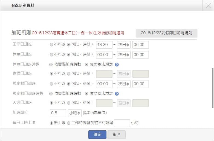This screenshot has width=214, height=141.
Task: Click 例假日加班 disabled start time field
Action: [104, 74]
